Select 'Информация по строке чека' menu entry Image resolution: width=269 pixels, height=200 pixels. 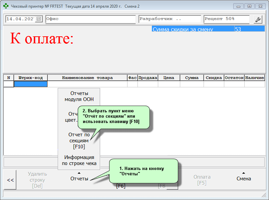pyautogui.click(x=79, y=160)
